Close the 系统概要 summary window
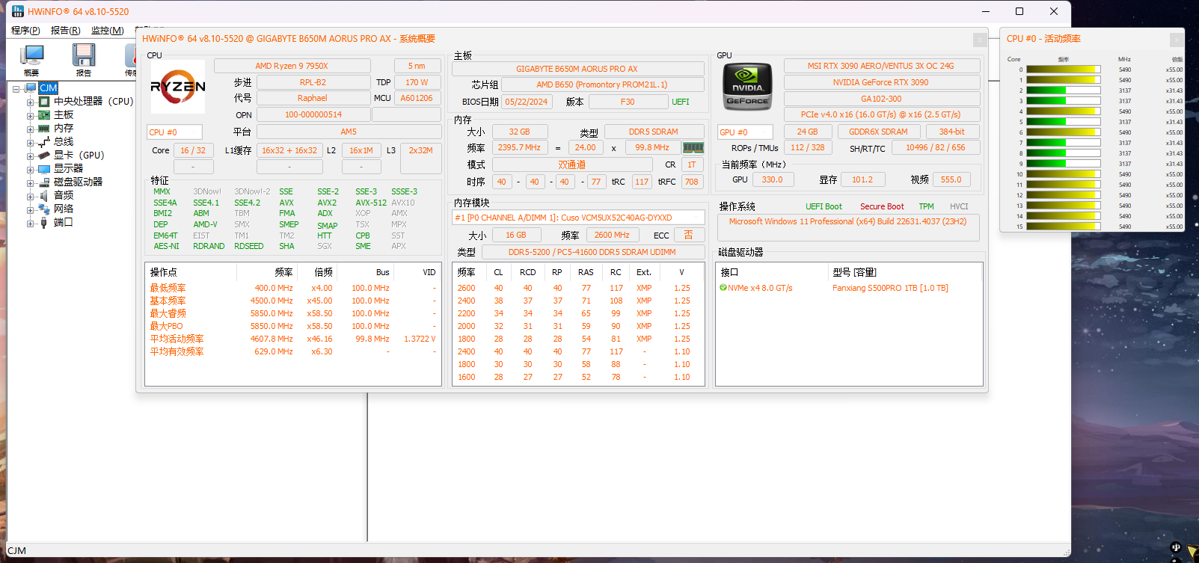Image resolution: width=1199 pixels, height=563 pixels. 979,40
